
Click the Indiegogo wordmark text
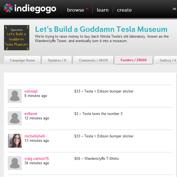pyautogui.click(x=35, y=9)
